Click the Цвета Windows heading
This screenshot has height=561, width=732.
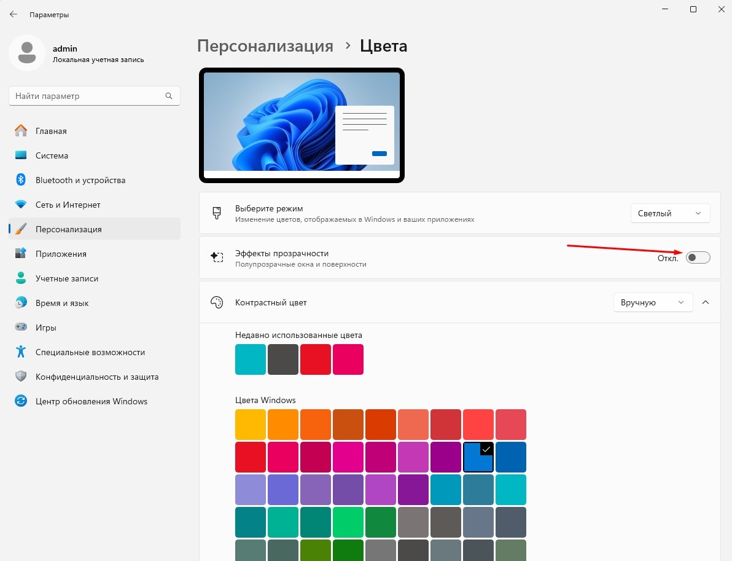[266, 400]
